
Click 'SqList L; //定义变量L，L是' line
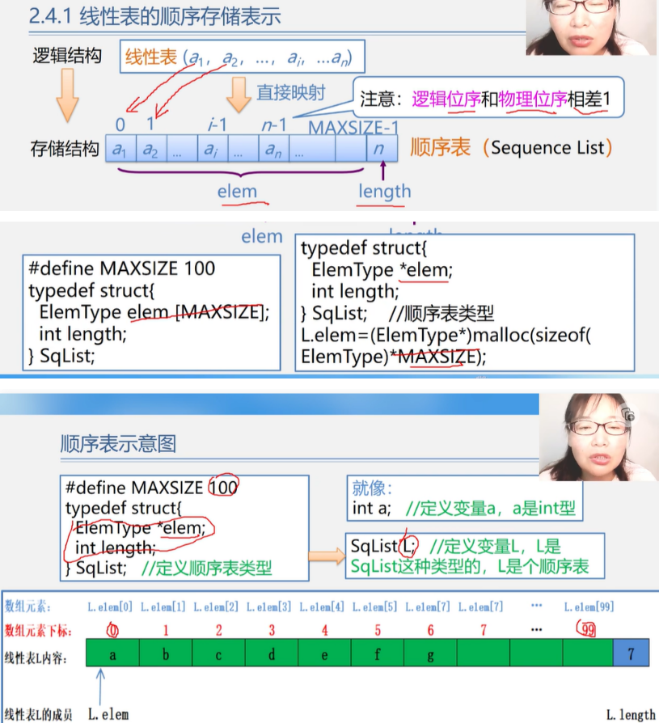(x=455, y=546)
